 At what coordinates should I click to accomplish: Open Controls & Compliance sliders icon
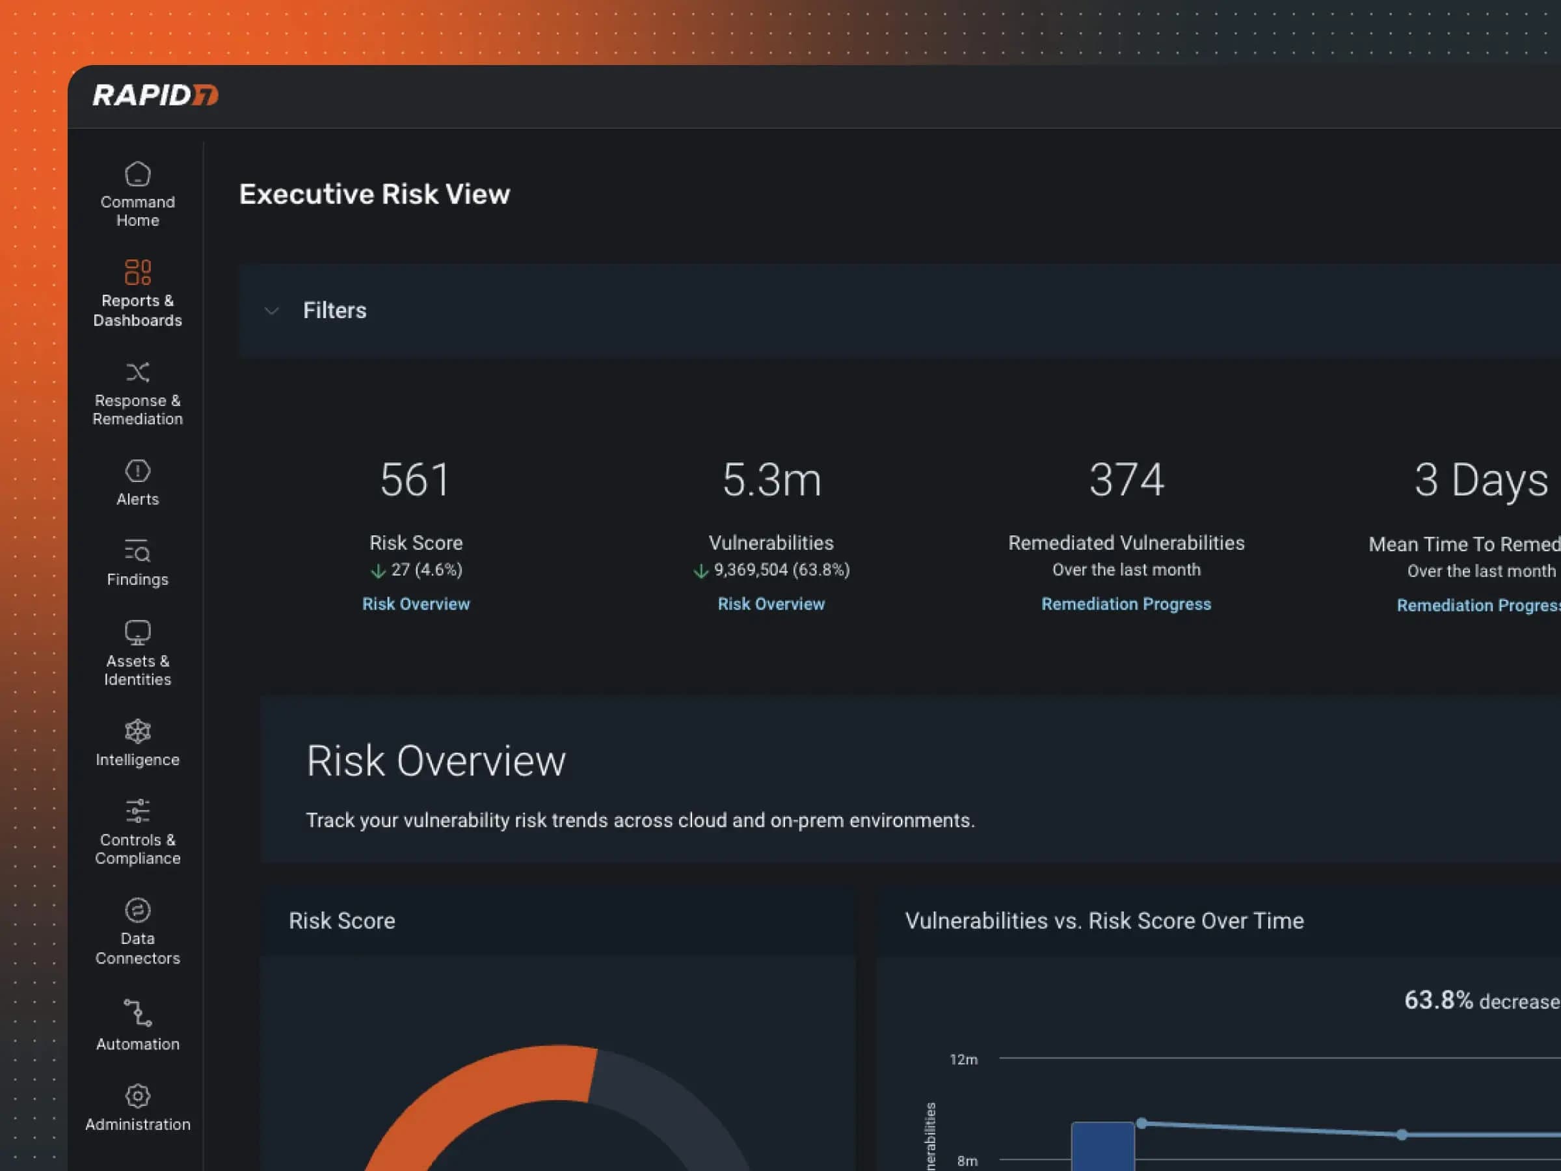point(138,812)
